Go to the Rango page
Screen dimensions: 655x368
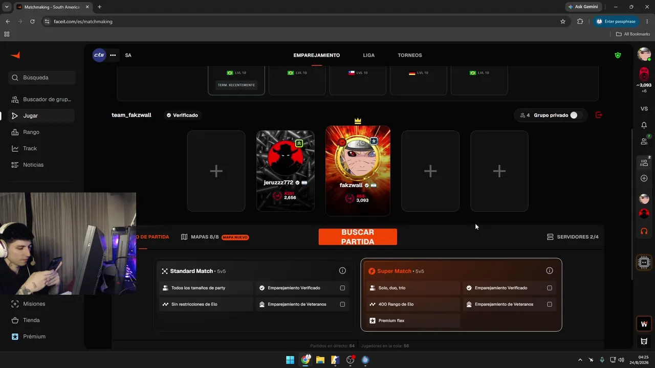[41, 132]
